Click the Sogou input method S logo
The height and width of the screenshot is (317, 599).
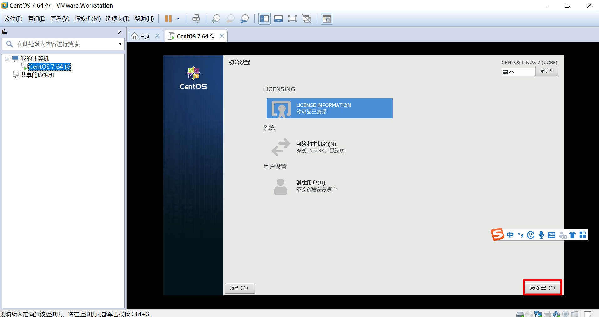(x=498, y=234)
